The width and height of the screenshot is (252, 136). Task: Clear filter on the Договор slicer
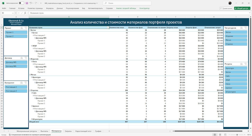click(26, 58)
